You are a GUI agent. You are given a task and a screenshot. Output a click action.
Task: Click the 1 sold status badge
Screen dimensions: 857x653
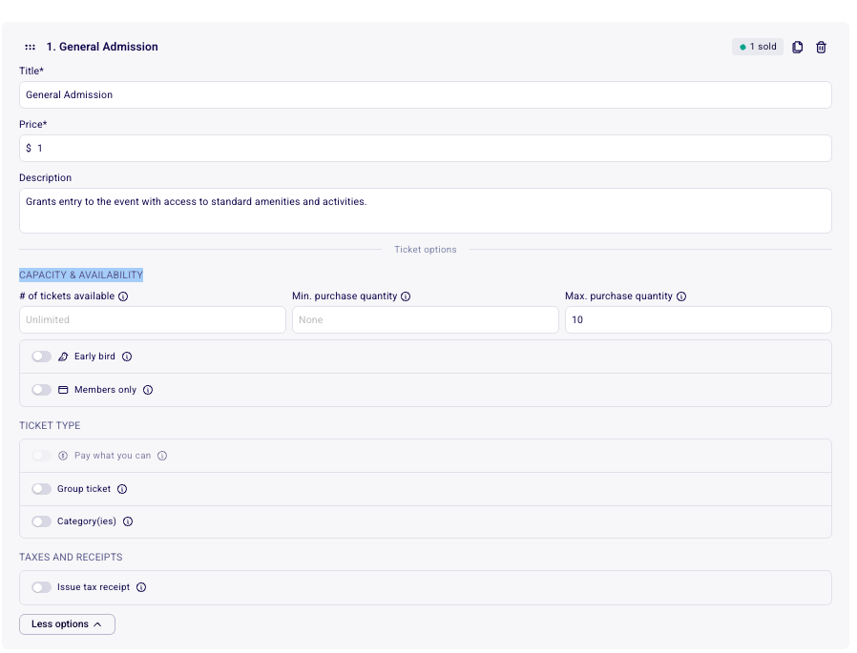tap(758, 47)
